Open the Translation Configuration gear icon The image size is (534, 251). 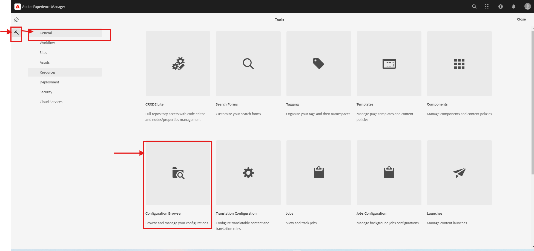(x=248, y=173)
